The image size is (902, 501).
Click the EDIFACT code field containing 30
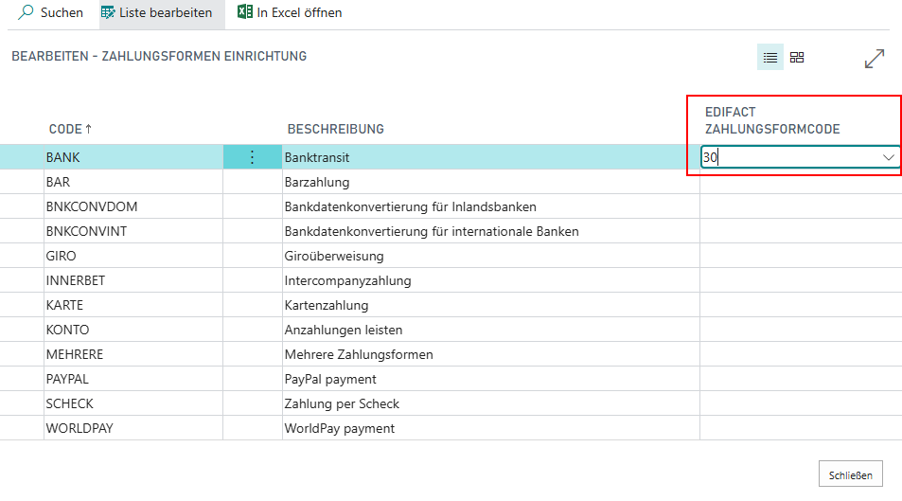[786, 158]
